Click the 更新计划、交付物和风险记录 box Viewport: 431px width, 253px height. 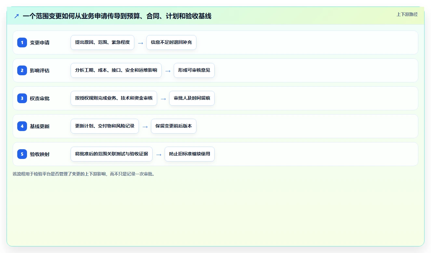click(x=105, y=126)
